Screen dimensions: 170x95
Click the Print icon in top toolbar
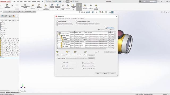pos(60,1)
